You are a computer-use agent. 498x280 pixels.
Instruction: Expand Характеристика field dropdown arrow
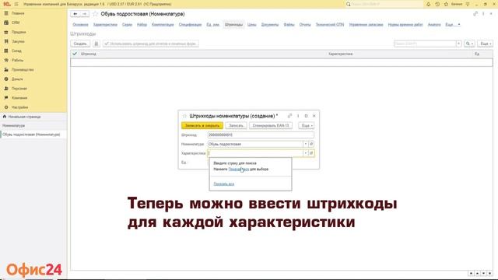[306, 153]
